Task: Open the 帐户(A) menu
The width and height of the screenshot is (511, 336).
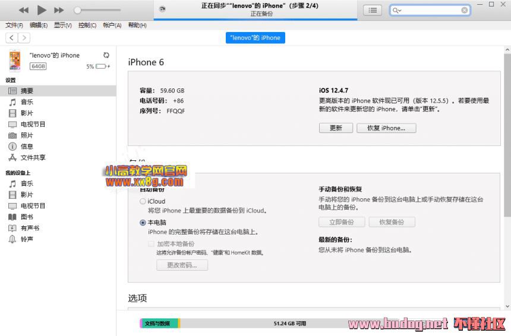Action: coord(112,25)
